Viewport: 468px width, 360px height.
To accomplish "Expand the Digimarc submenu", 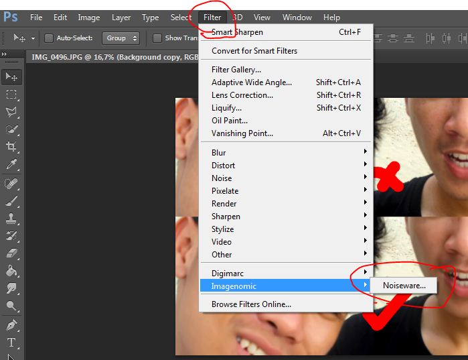I will coord(287,273).
